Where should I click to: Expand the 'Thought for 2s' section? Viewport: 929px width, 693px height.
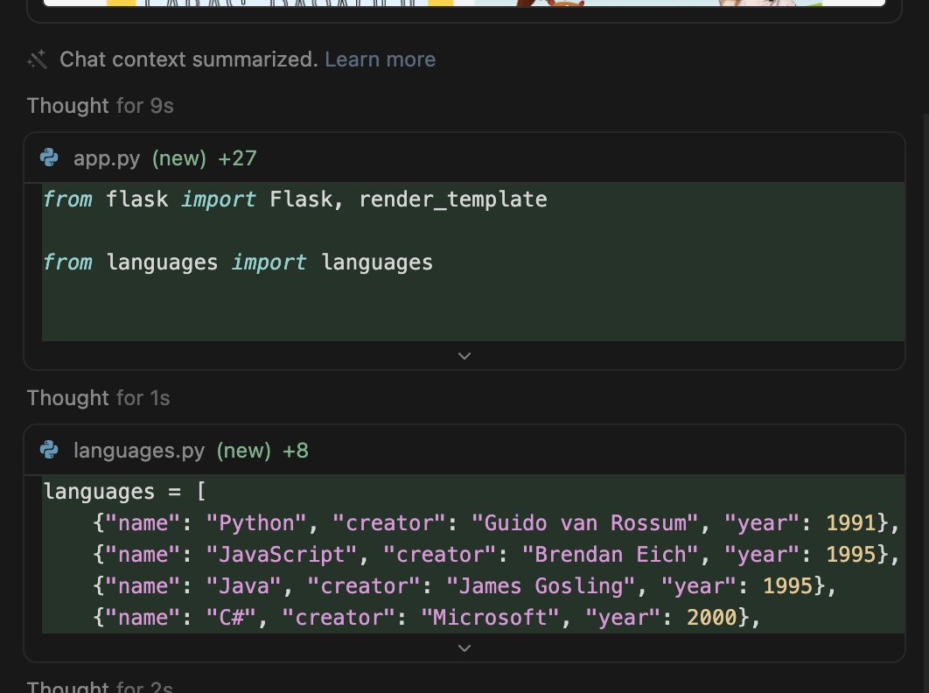100,687
